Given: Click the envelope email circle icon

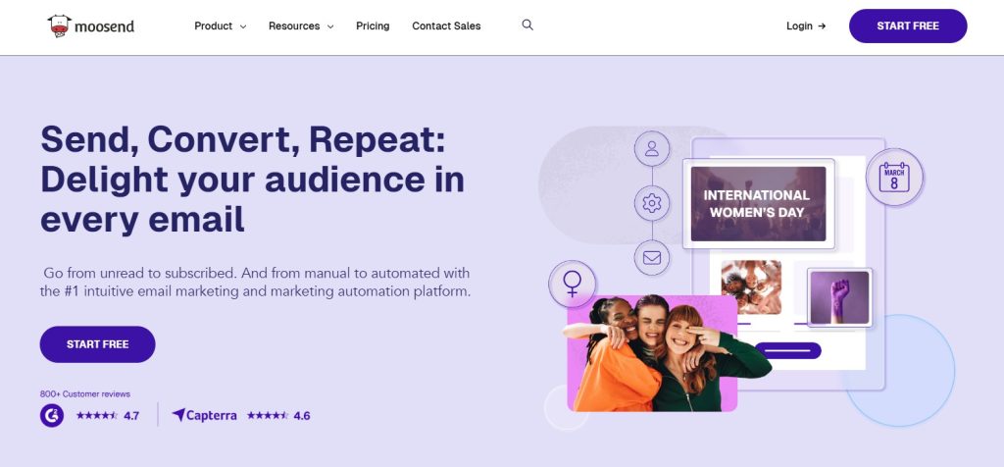Looking at the screenshot, I should pos(652,257).
